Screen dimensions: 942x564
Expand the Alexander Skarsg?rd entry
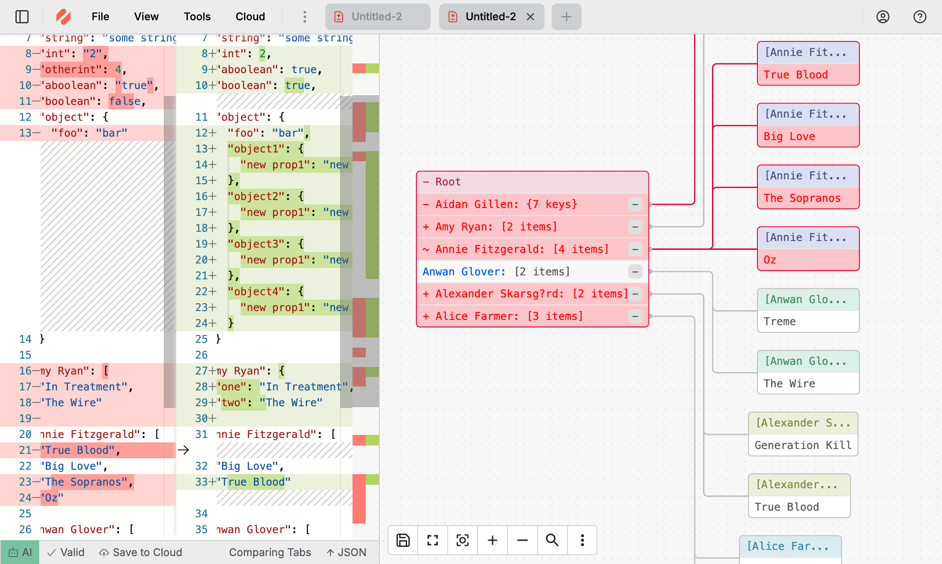pos(426,294)
